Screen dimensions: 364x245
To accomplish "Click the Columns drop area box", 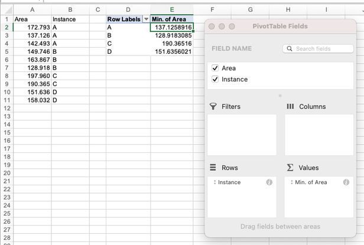I will tap(319, 135).
